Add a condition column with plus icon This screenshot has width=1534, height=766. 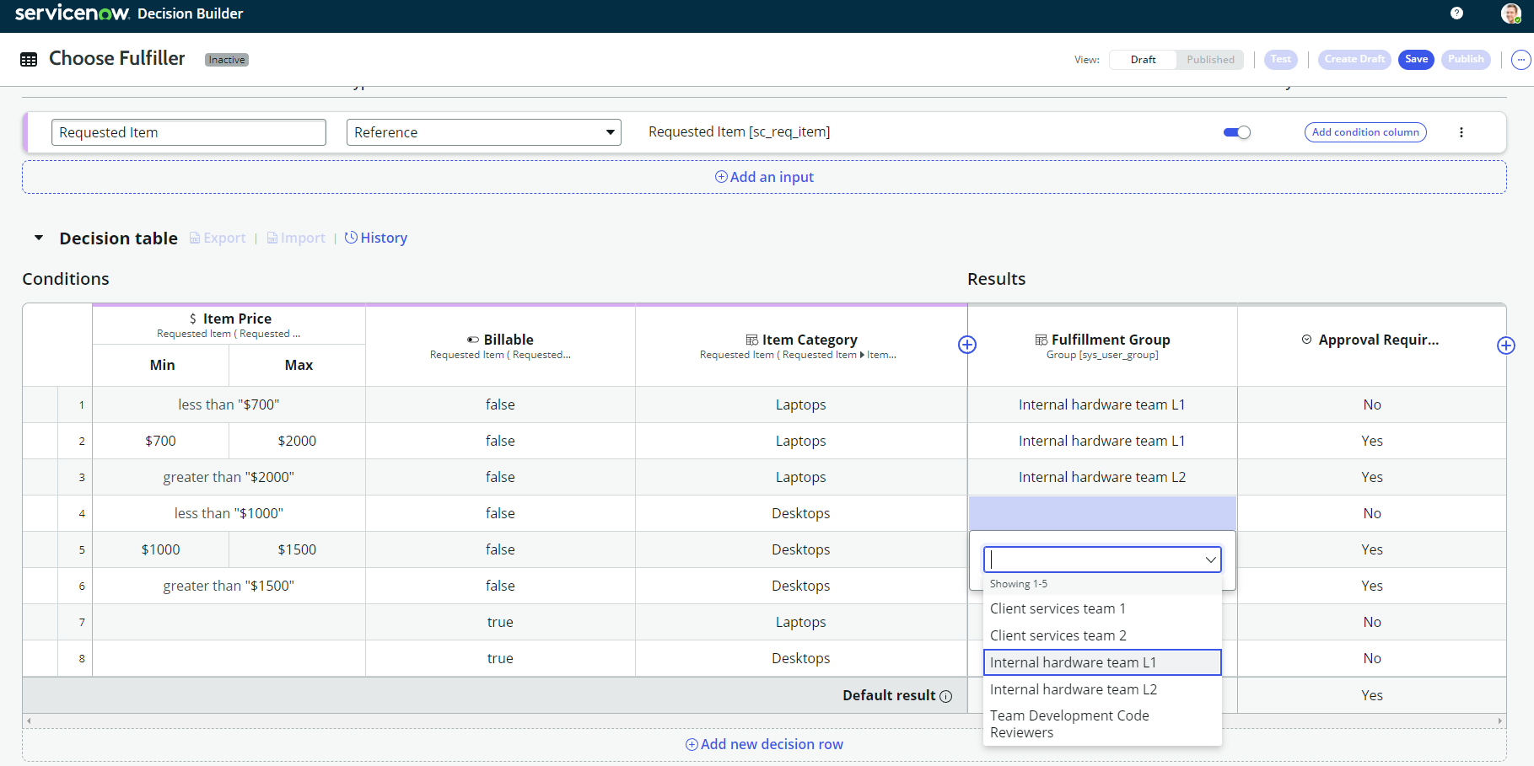[x=967, y=345]
